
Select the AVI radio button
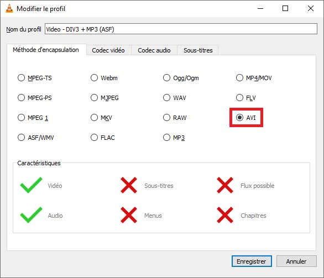pos(240,118)
